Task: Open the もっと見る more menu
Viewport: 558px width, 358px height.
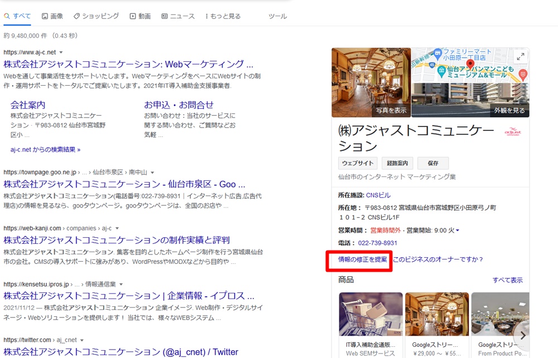Action: (223, 16)
